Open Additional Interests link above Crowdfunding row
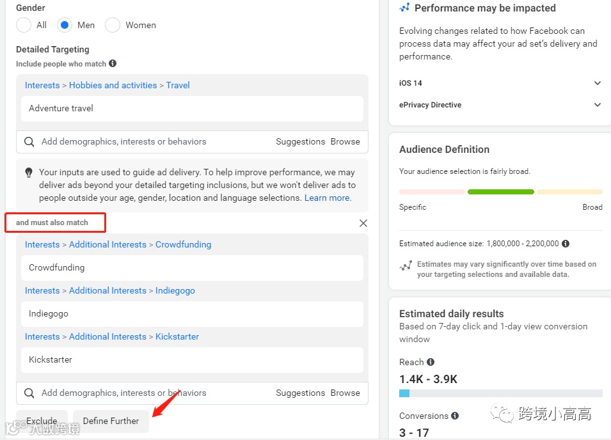611x440 pixels. [107, 244]
